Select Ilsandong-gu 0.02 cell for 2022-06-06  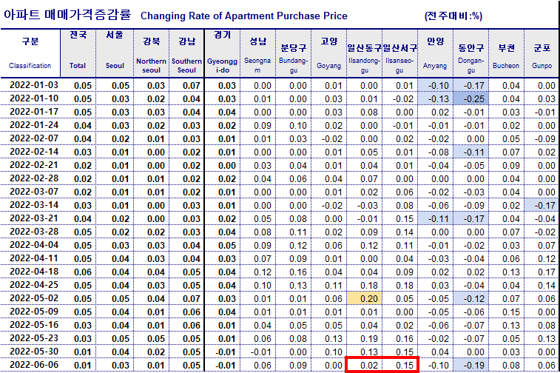point(364,365)
